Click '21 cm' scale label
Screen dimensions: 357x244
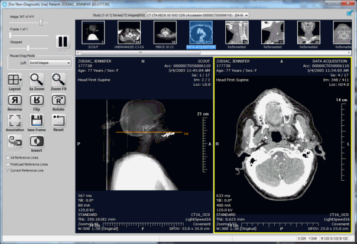tap(203, 114)
